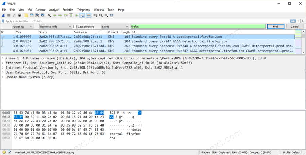Go back in packet history
The height and width of the screenshot is (155, 306).
point(55,15)
